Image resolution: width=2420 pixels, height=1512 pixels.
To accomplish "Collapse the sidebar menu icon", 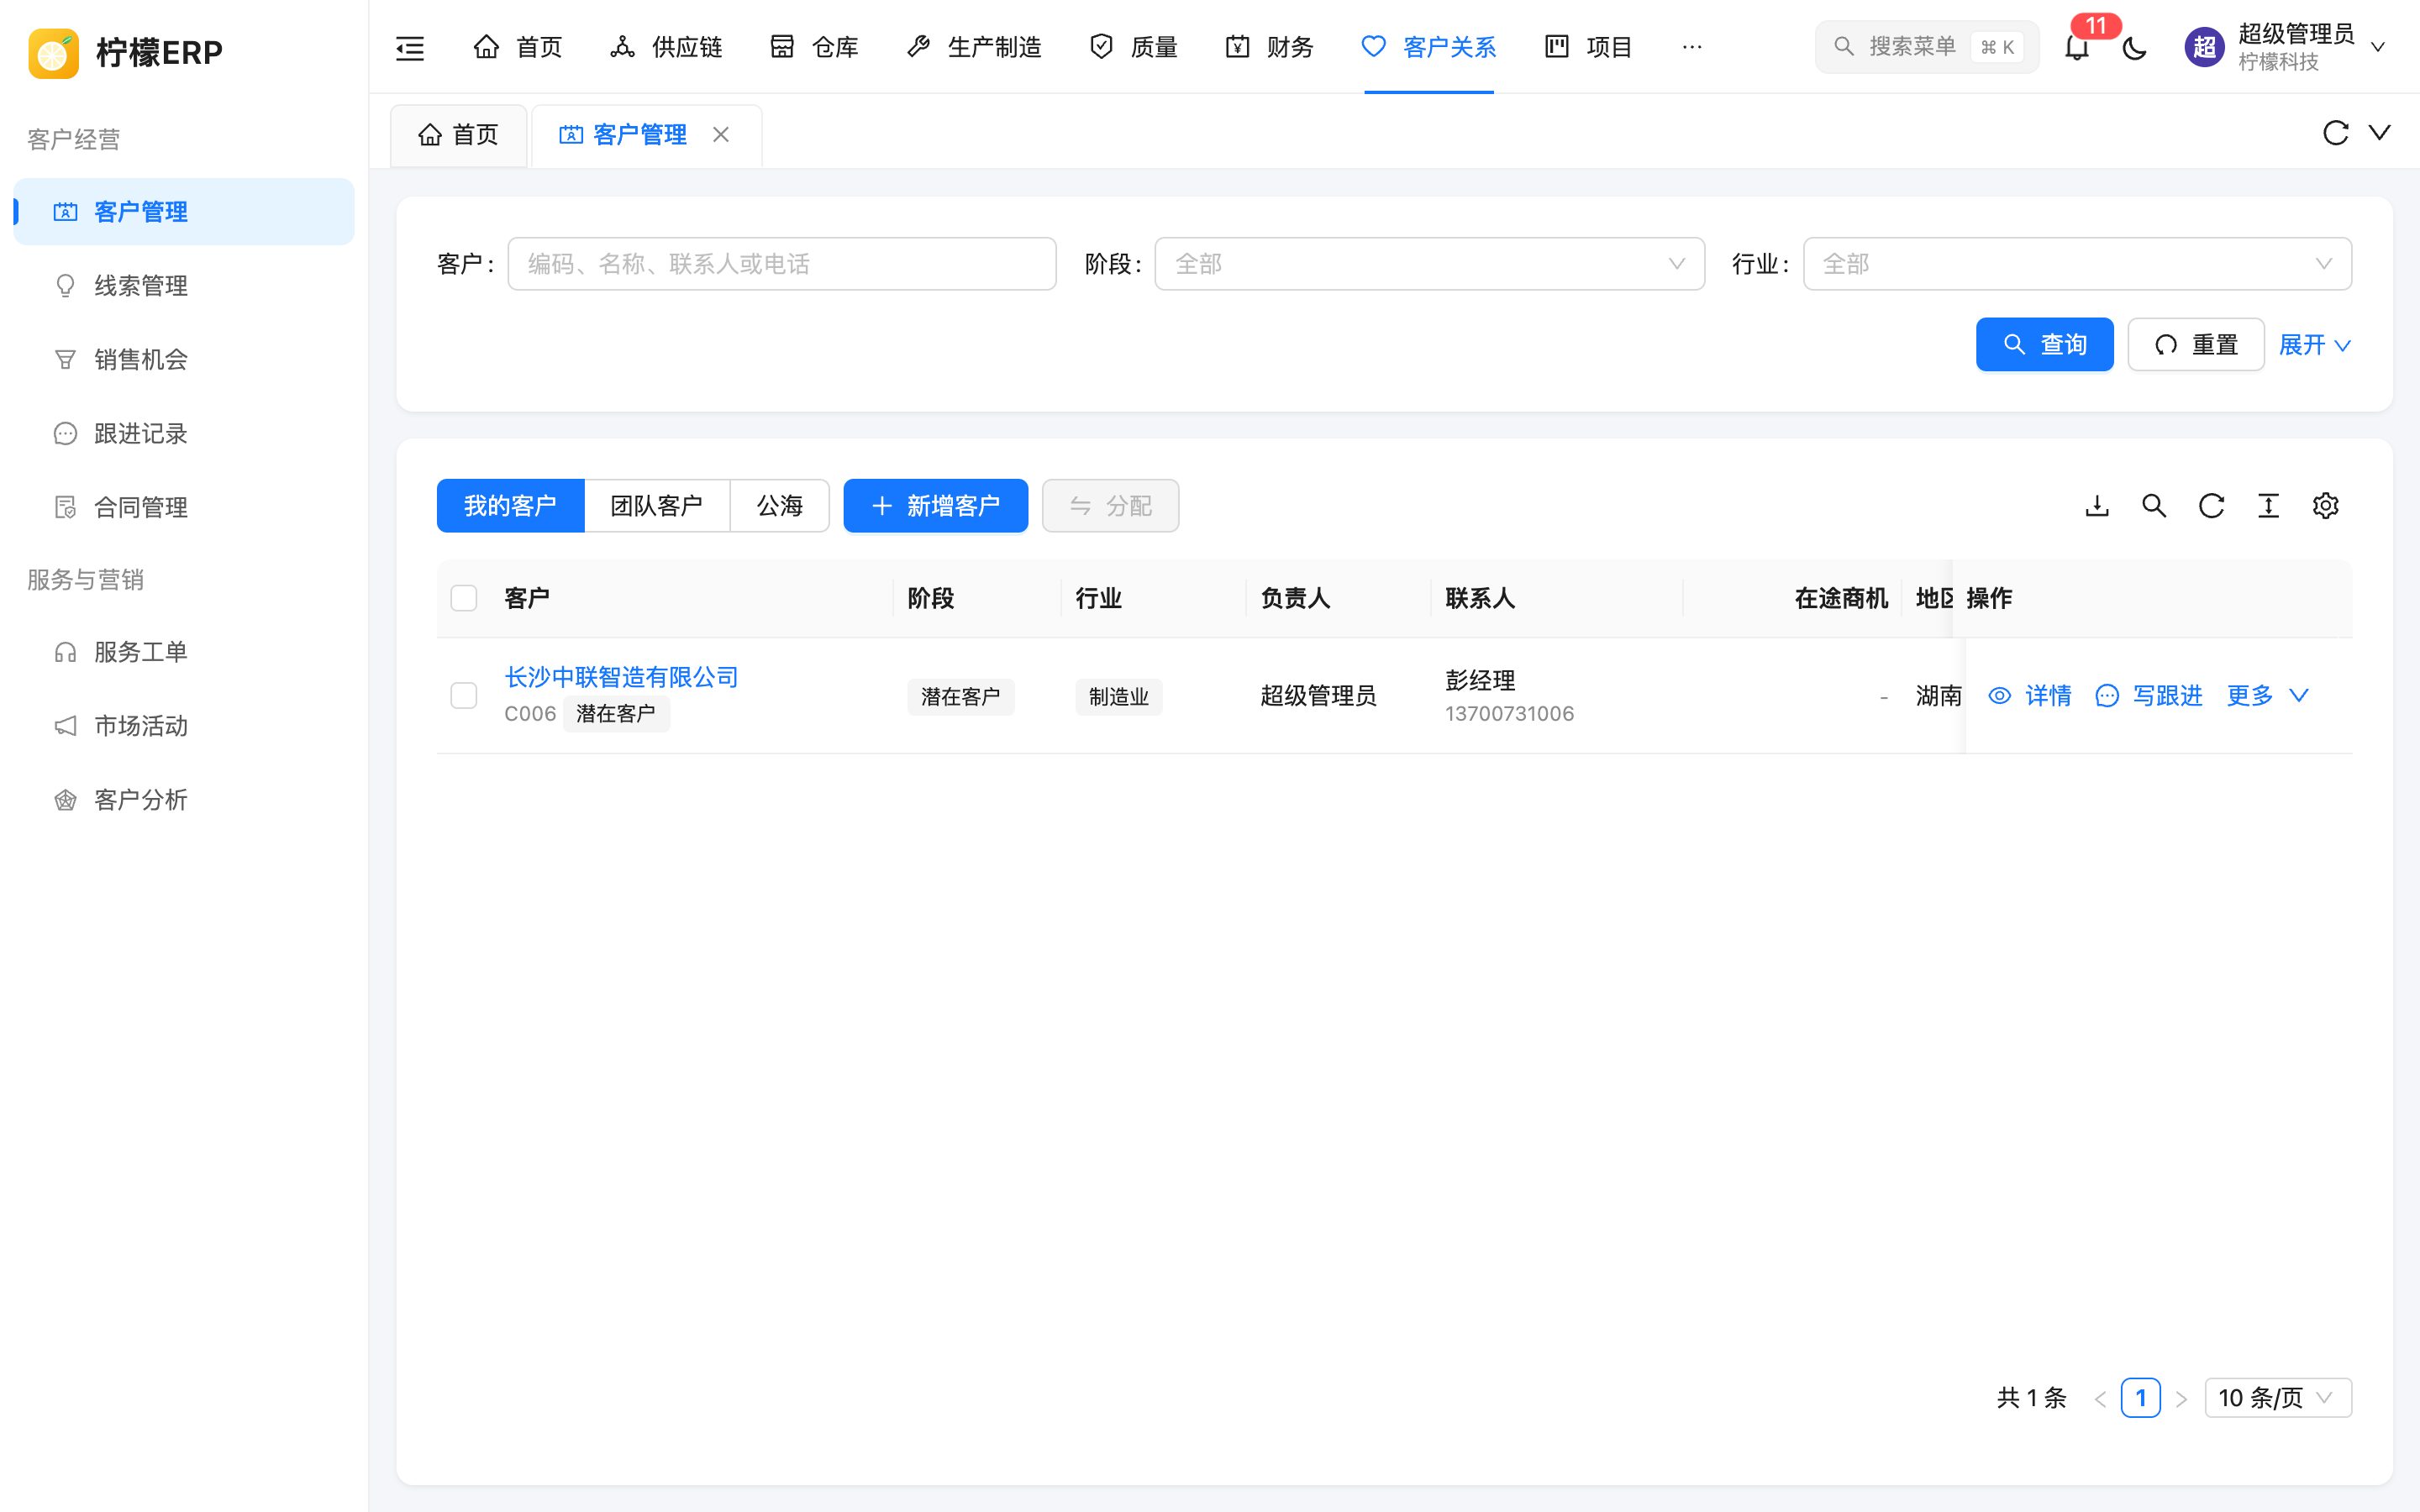I will (x=410, y=47).
